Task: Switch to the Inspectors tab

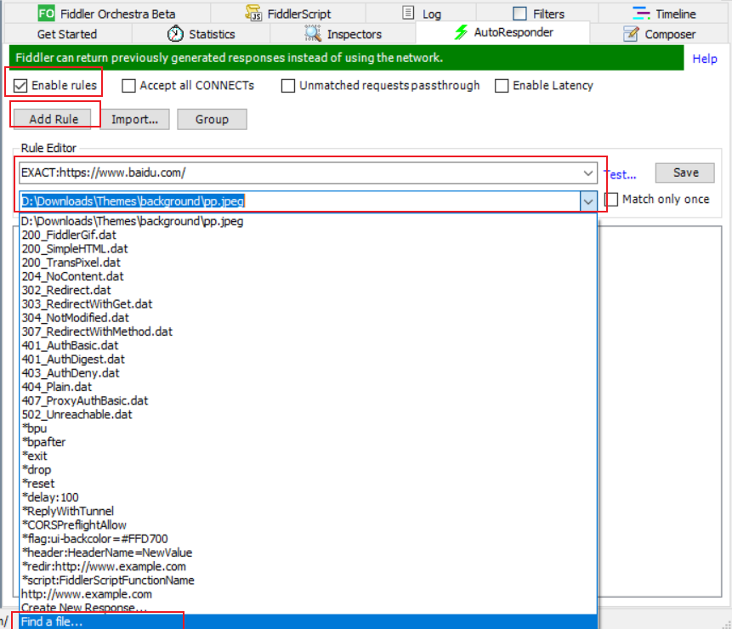Action: coord(343,34)
